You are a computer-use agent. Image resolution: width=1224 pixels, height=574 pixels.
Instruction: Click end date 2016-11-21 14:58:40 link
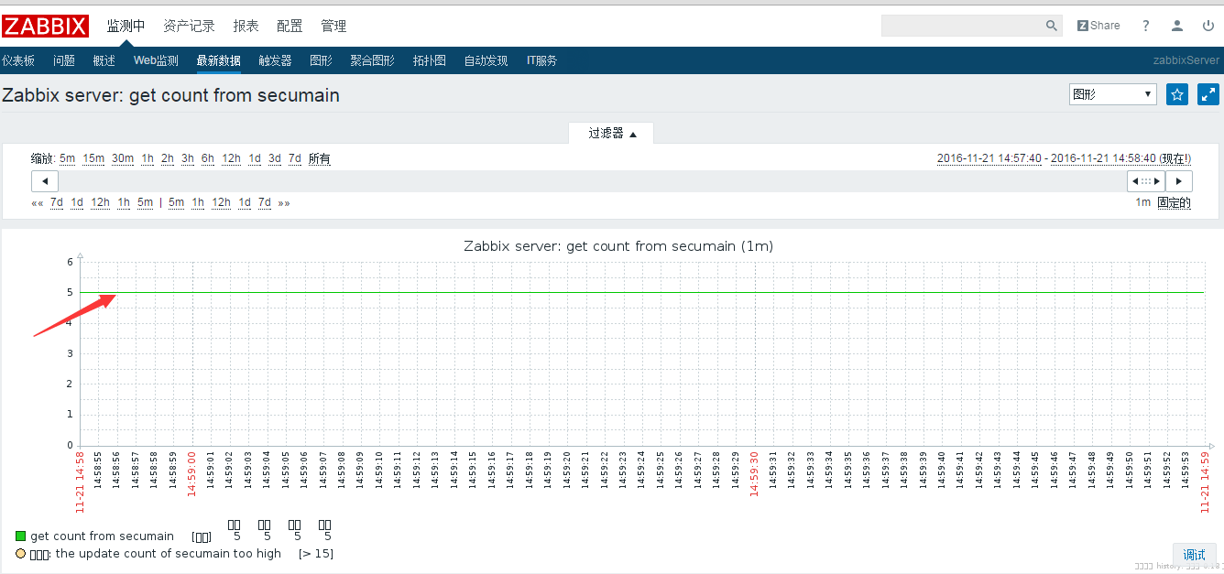1103,158
